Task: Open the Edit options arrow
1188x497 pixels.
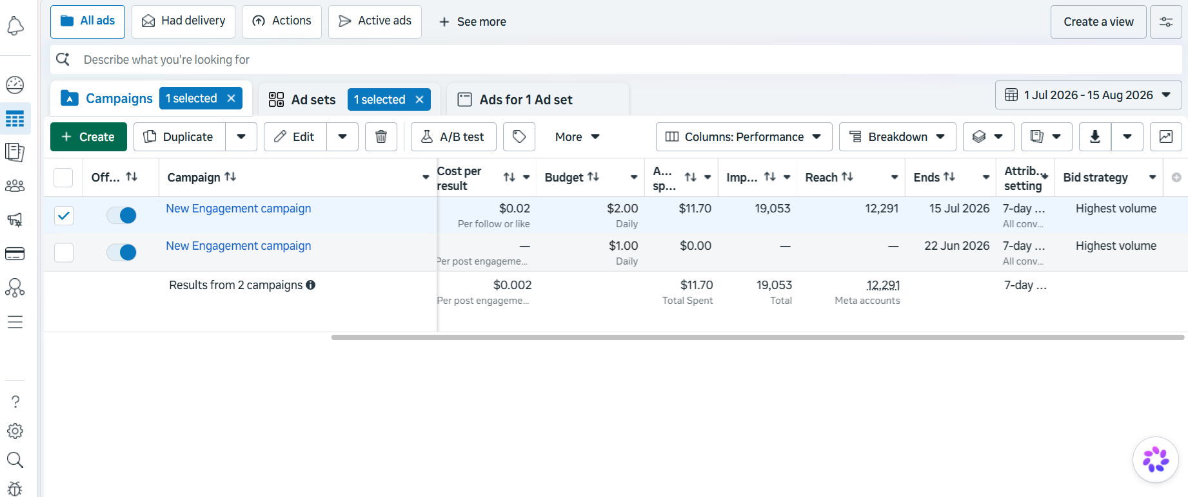Action: pyautogui.click(x=342, y=136)
